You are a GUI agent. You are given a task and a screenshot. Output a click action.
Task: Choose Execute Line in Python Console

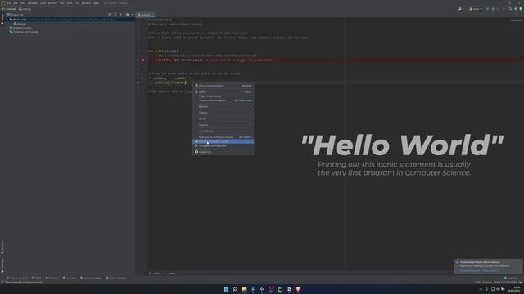tap(223, 137)
